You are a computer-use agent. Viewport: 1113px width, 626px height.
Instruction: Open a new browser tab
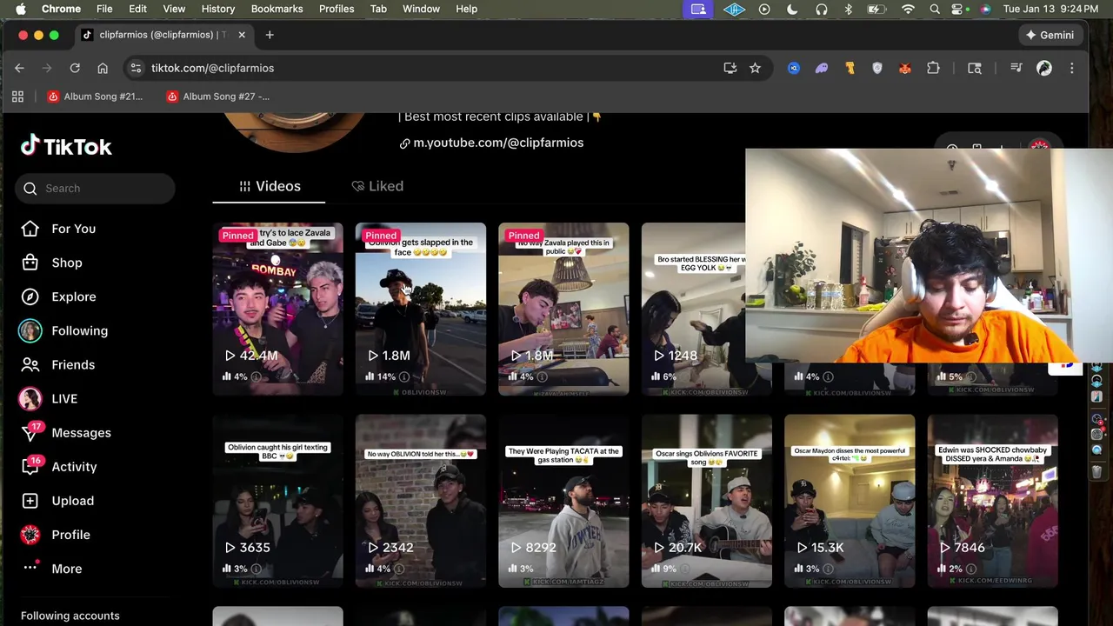pyautogui.click(x=270, y=35)
